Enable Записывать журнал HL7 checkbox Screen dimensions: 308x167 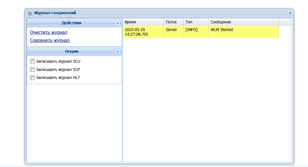[32, 78]
